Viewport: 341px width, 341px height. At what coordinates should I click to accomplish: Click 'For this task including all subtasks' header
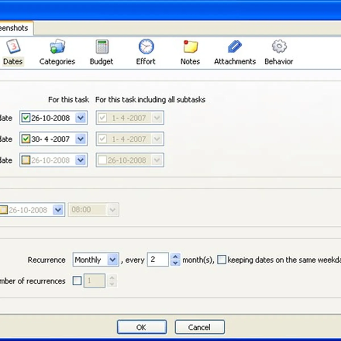click(150, 100)
